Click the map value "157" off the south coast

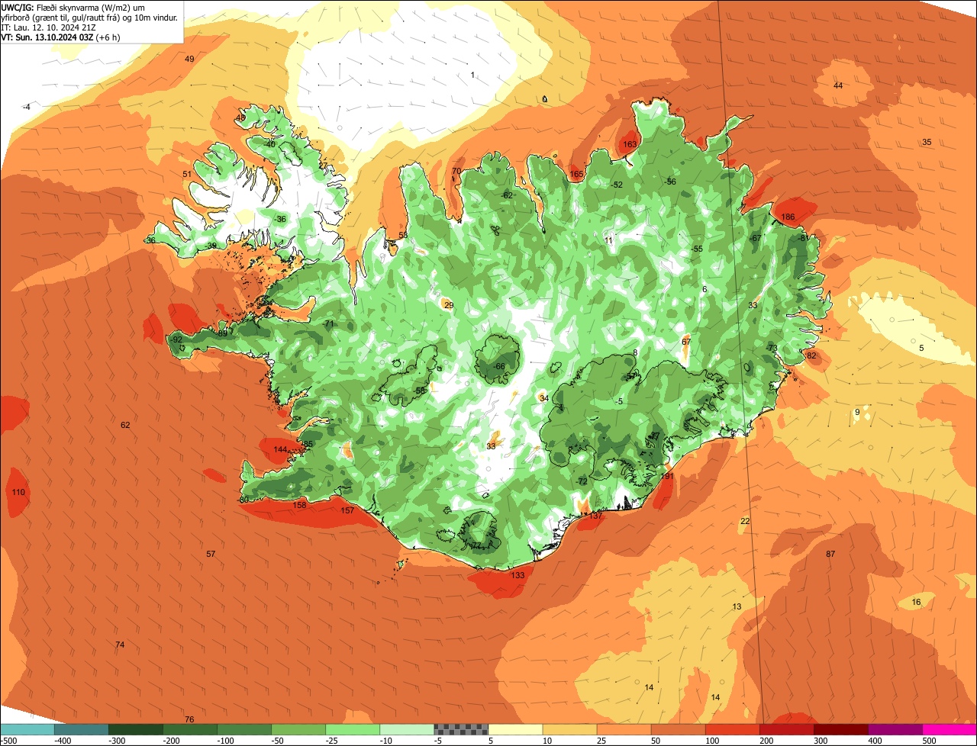tap(348, 510)
